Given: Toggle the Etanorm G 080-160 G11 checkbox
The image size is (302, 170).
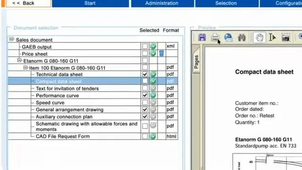Looking at the screenshot, I should point(145,60).
